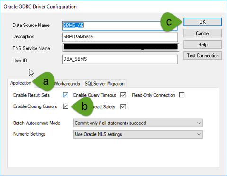The image size is (227, 176).
Task: Click the Oracle ODBC Driver Configuration title
Action: tap(40, 7)
